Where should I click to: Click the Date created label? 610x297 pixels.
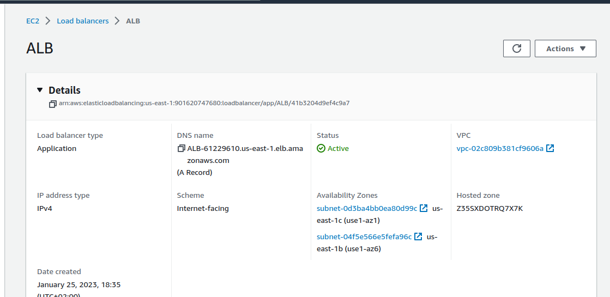pos(59,272)
